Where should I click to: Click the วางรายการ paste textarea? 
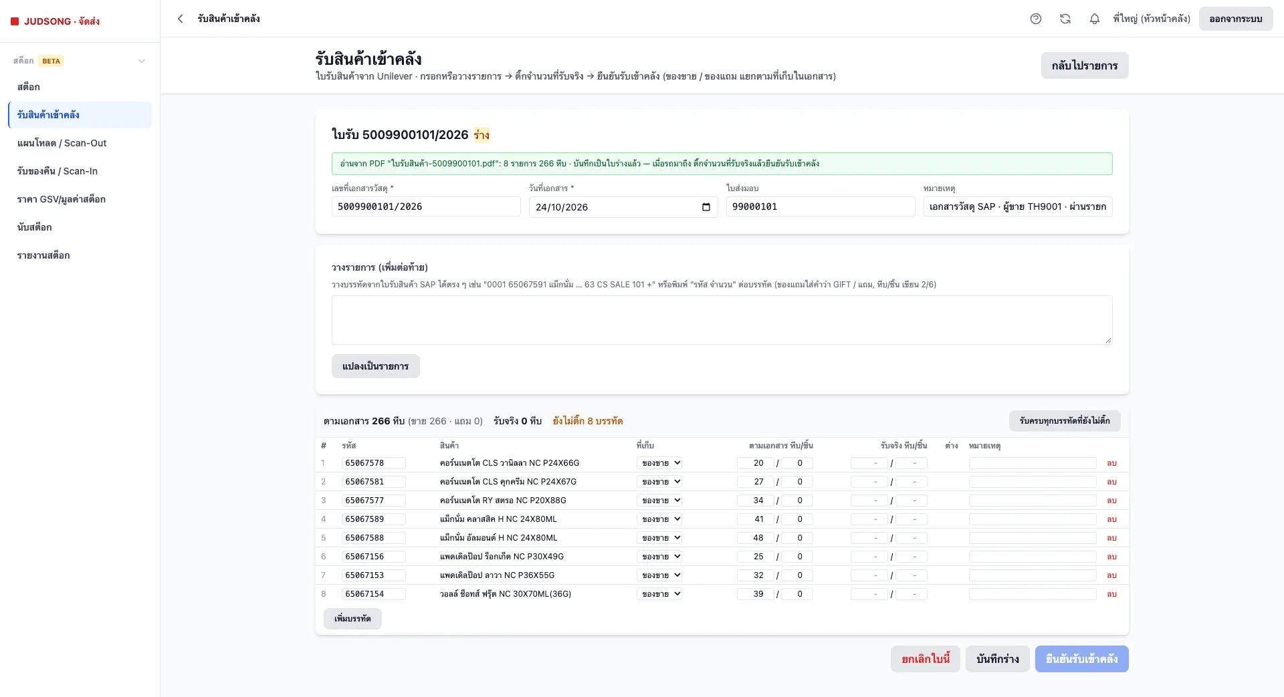coord(722,320)
